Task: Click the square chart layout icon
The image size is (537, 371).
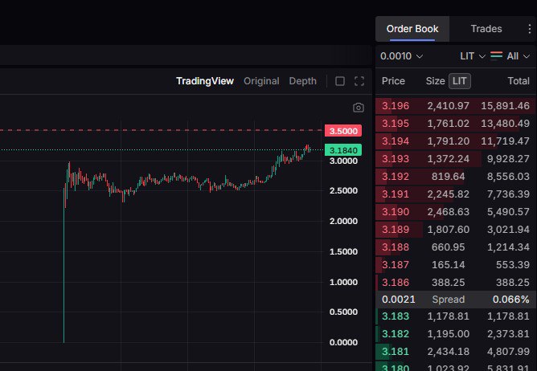Action: tap(340, 81)
